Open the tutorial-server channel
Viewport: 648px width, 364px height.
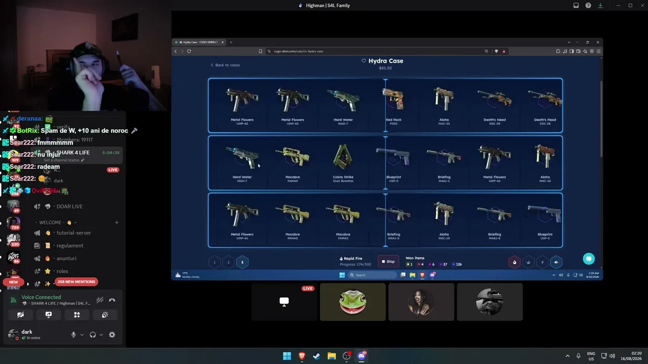tap(74, 233)
